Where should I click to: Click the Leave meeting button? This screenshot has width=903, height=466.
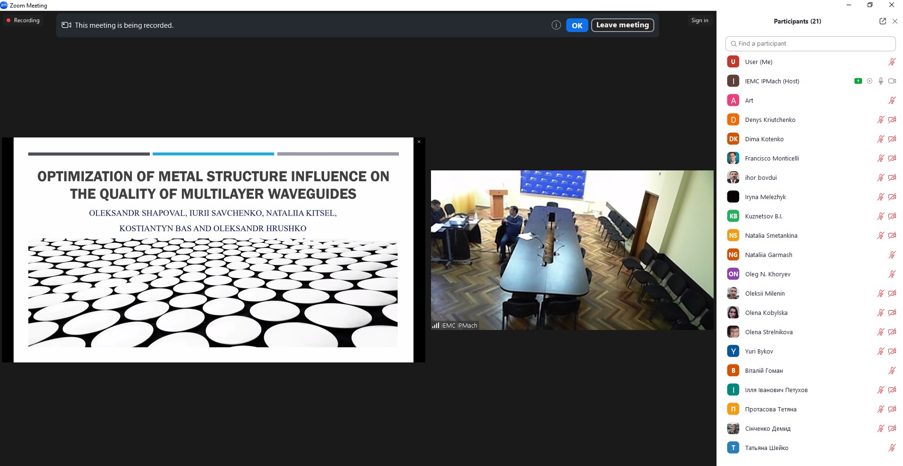[622, 25]
